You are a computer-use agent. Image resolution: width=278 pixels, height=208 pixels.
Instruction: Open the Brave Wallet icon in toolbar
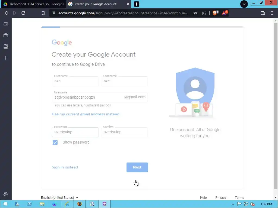[x=263, y=13]
